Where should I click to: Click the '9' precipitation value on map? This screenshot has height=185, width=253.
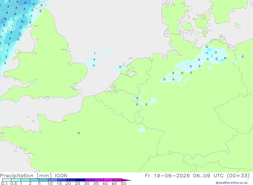pos(25,3)
